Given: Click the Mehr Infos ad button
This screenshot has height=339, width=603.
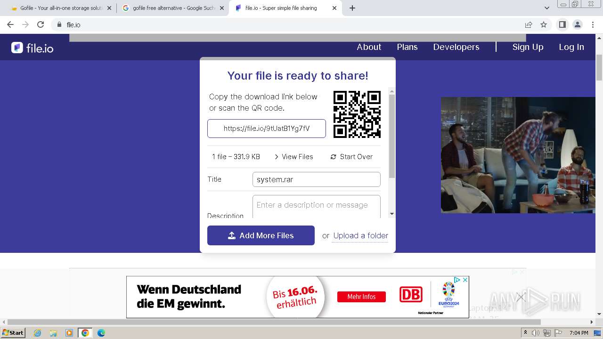Looking at the screenshot, I should tap(361, 297).
